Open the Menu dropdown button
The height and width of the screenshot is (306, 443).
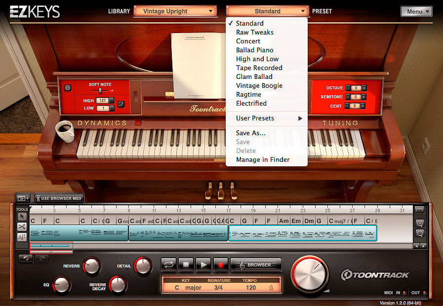tap(416, 11)
